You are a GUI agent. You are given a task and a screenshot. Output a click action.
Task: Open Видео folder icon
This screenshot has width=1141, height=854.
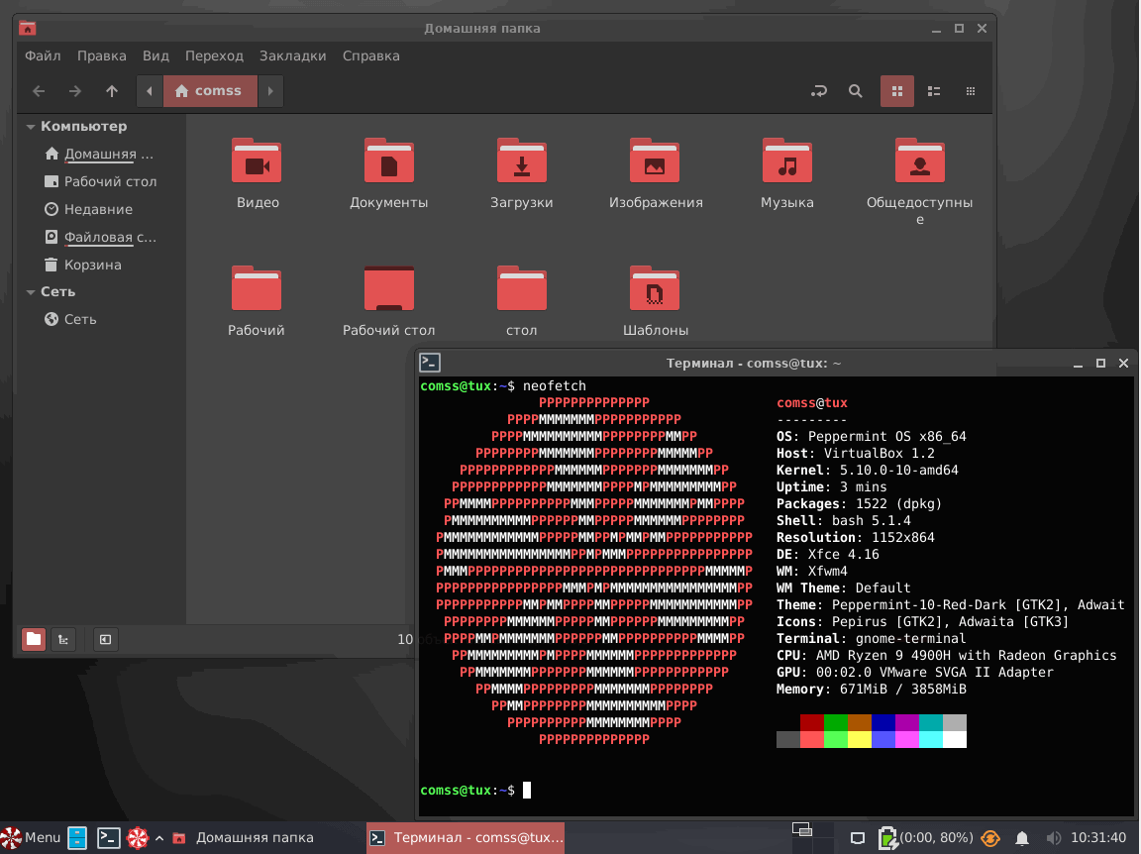258,161
